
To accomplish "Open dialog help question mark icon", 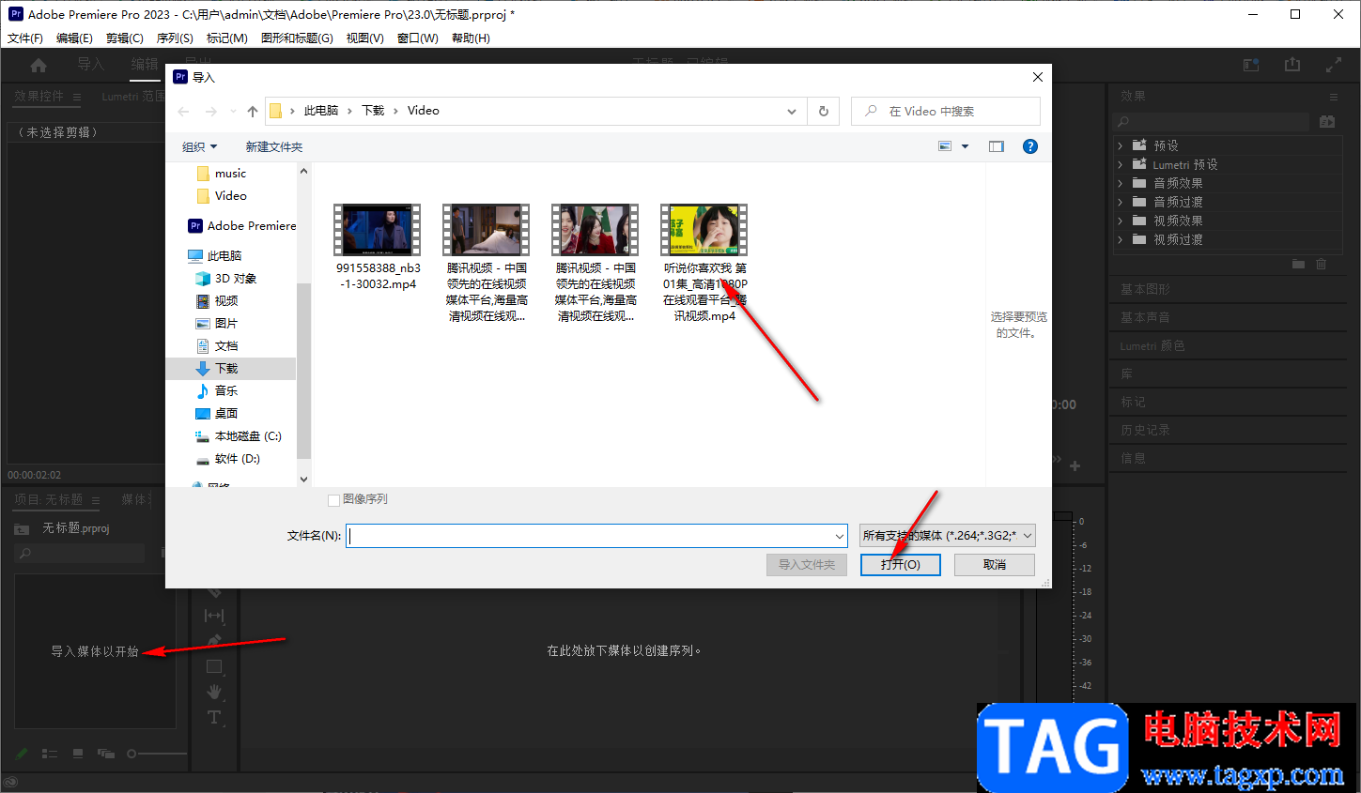I will point(1030,146).
